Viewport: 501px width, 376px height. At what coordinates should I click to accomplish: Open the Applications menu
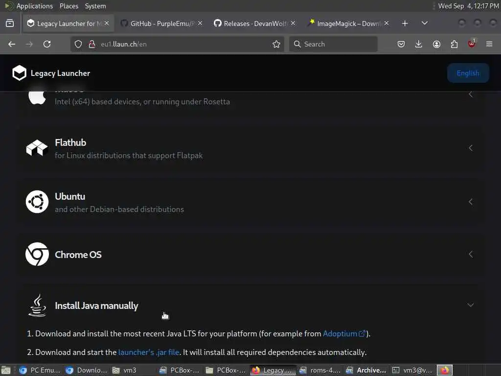click(x=35, y=6)
